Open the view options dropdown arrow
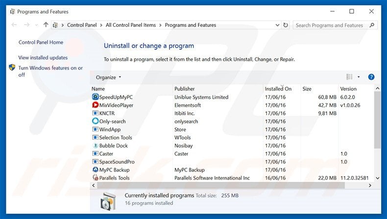Screen dimensions: 387x219 pyautogui.click(x=359, y=77)
